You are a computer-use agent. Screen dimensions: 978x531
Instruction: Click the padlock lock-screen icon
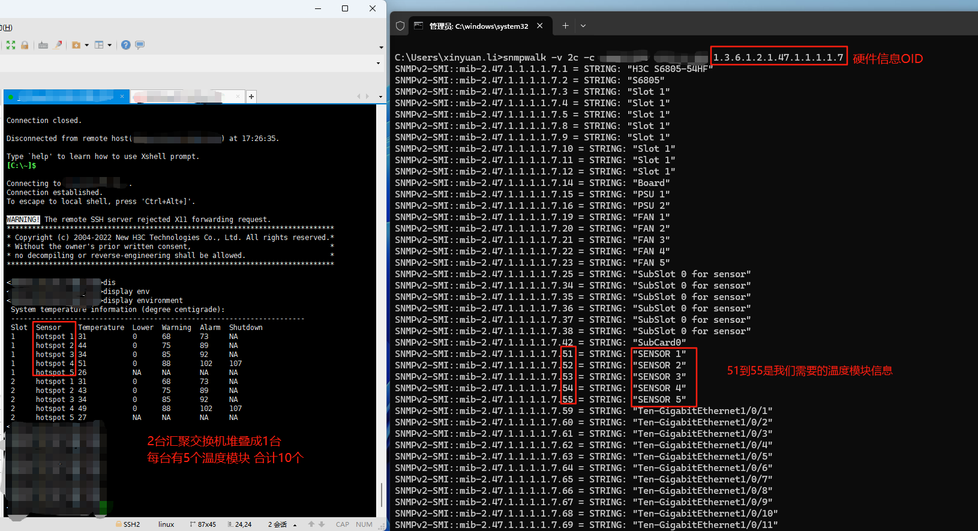[25, 45]
